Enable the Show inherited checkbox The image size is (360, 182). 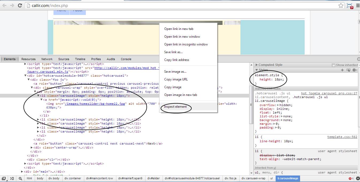click(333, 65)
